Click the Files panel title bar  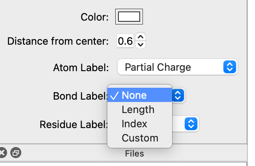tap(134, 153)
